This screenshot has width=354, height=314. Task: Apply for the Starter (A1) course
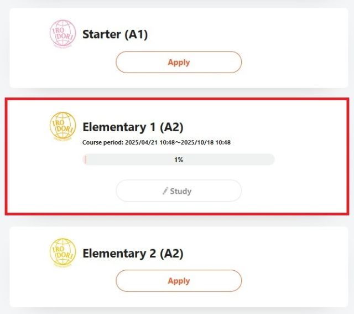click(x=179, y=62)
